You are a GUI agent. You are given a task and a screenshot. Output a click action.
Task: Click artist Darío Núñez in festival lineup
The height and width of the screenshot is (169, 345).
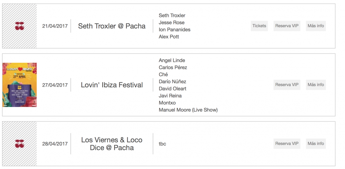point(172,82)
